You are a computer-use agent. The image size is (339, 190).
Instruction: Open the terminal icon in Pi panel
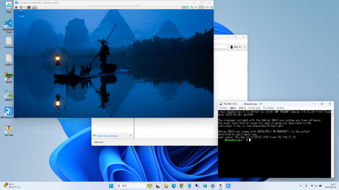29,7
